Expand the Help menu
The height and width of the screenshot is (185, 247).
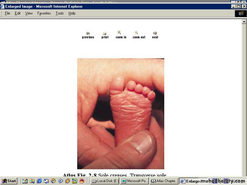click(72, 13)
